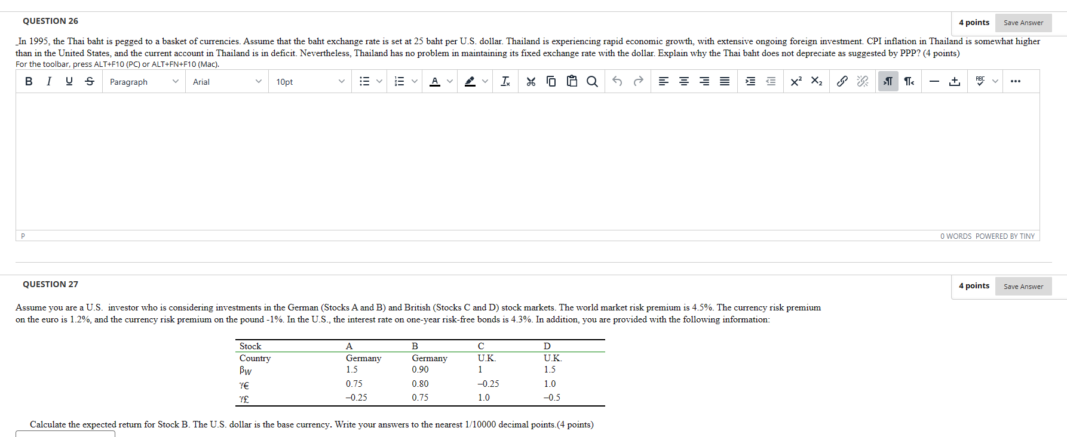Toggle underline formatting
The height and width of the screenshot is (437, 1067).
pyautogui.click(x=69, y=81)
